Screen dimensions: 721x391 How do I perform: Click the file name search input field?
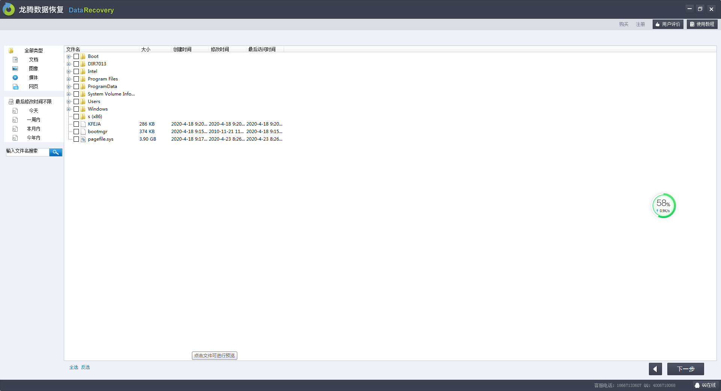pyautogui.click(x=27, y=152)
